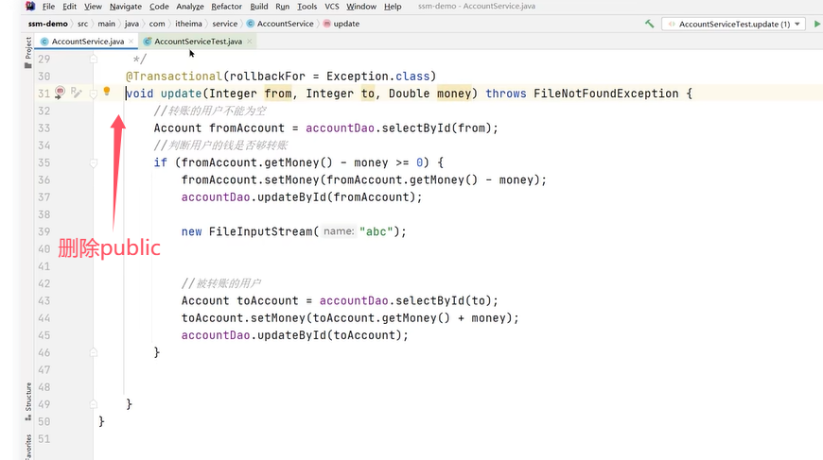
Task: Click line number 39 in the gutter
Action: [x=44, y=231]
